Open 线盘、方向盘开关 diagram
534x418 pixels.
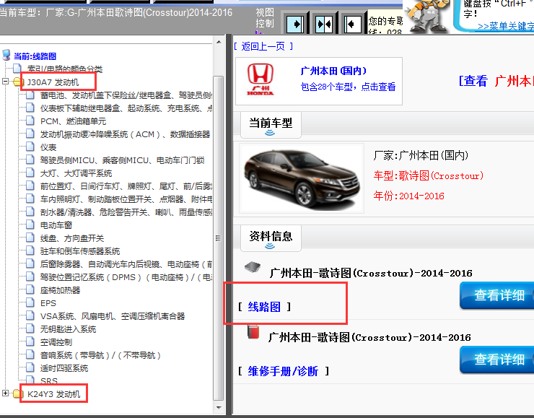click(72, 238)
